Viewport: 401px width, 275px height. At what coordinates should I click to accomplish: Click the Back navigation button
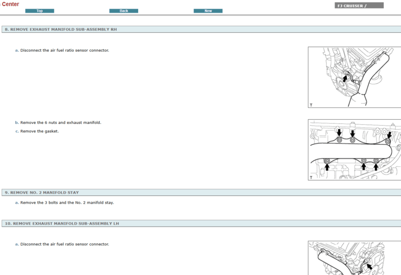[124, 11]
